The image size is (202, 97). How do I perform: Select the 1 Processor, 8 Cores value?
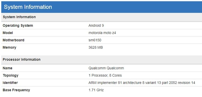coord(105,75)
